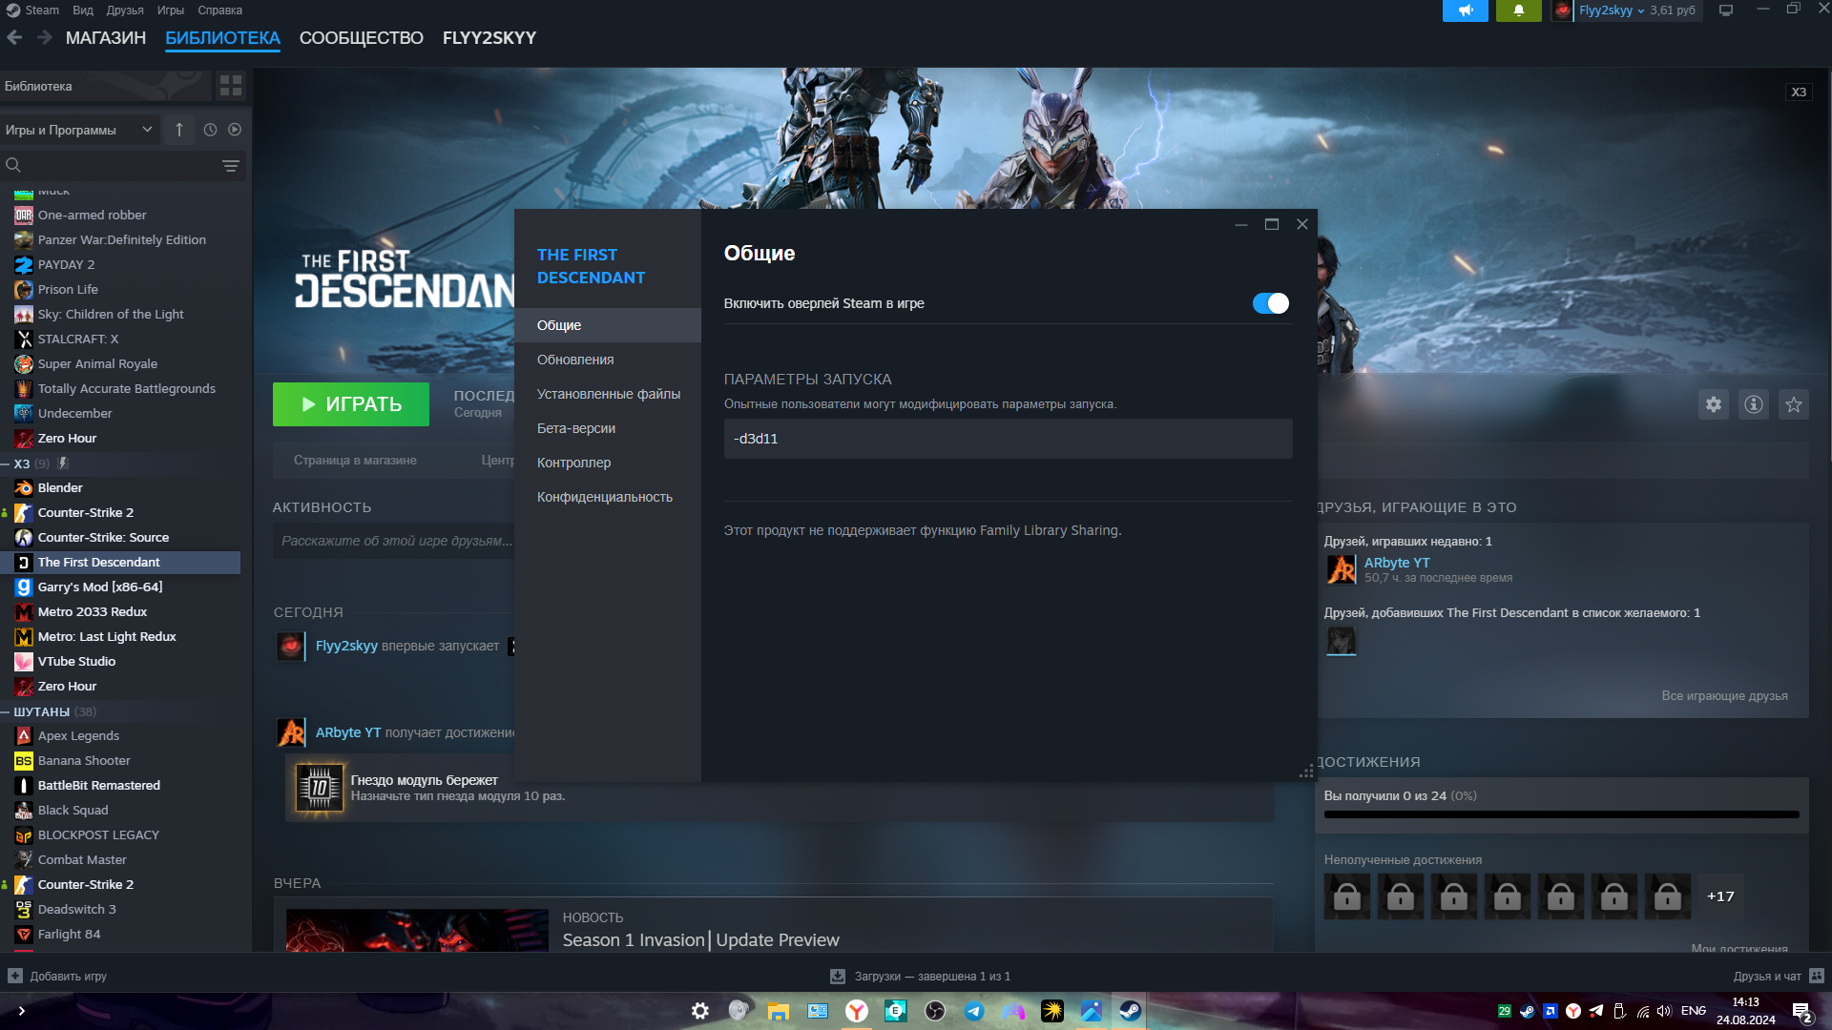Click the announcements megaphone icon
The image size is (1832, 1030).
pyautogui.click(x=1465, y=10)
